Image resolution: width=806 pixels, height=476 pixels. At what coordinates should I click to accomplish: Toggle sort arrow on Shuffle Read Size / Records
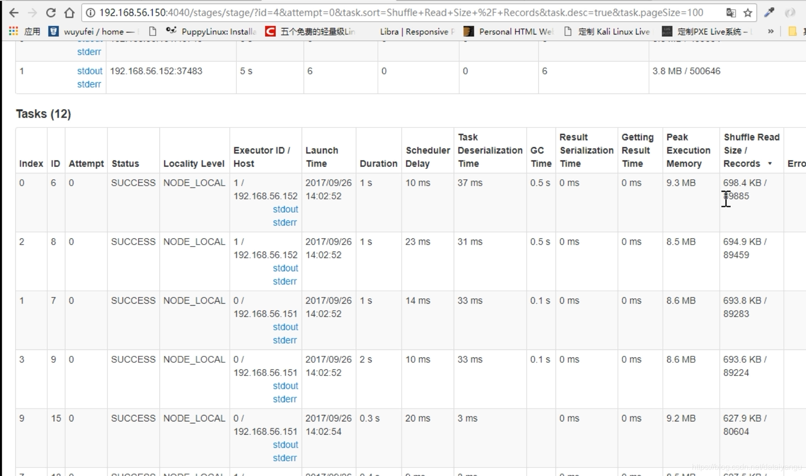(770, 163)
